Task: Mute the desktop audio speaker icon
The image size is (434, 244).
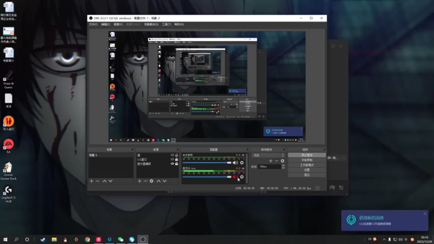Action: click(235, 163)
